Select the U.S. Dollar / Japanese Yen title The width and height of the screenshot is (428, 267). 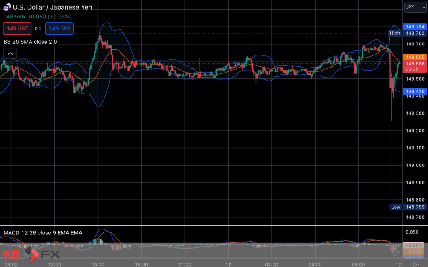52,7
